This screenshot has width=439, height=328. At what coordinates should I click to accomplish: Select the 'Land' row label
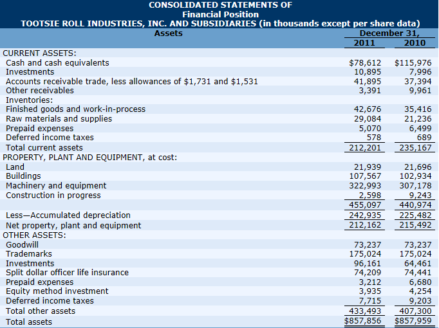point(15,167)
